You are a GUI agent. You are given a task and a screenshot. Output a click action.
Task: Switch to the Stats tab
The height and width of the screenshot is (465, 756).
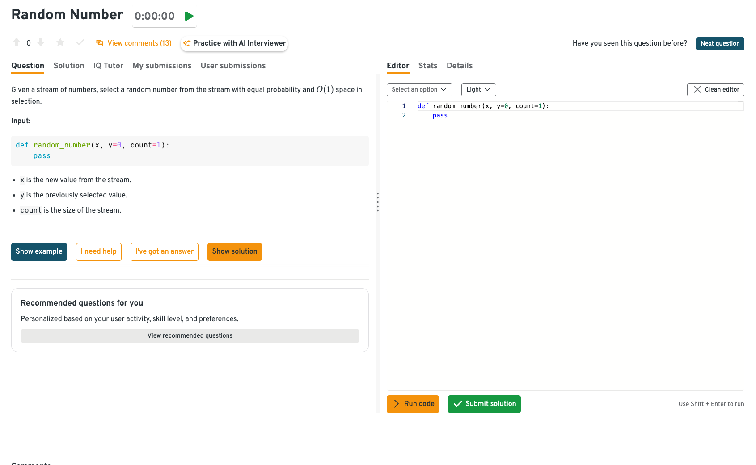click(x=427, y=66)
